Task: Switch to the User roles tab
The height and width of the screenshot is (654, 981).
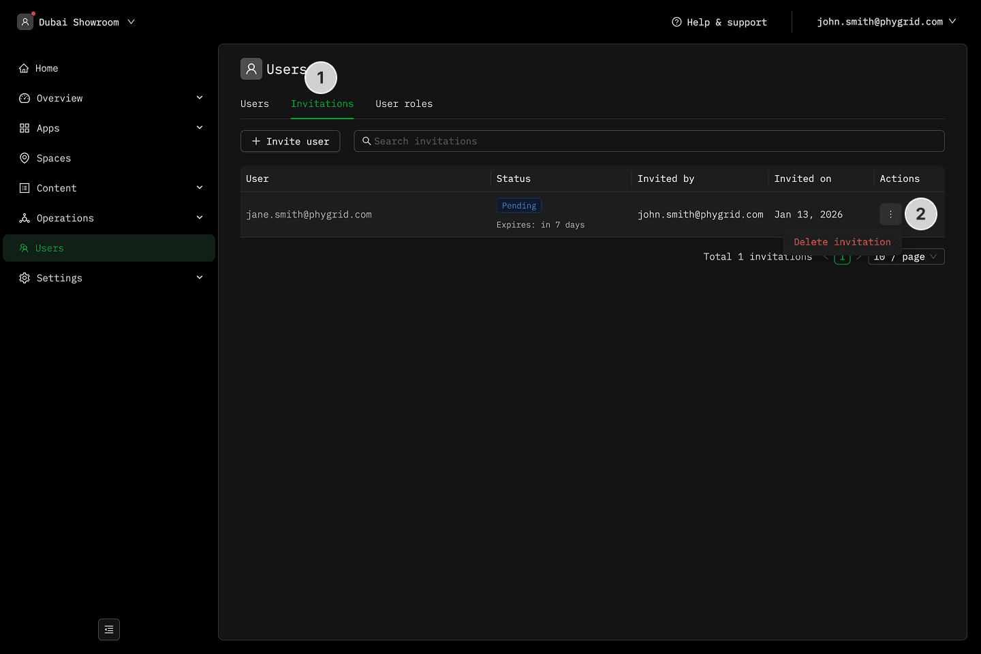Action: point(404,104)
